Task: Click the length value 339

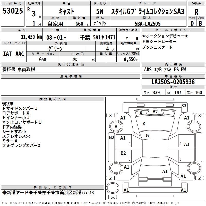Action: 156,92
